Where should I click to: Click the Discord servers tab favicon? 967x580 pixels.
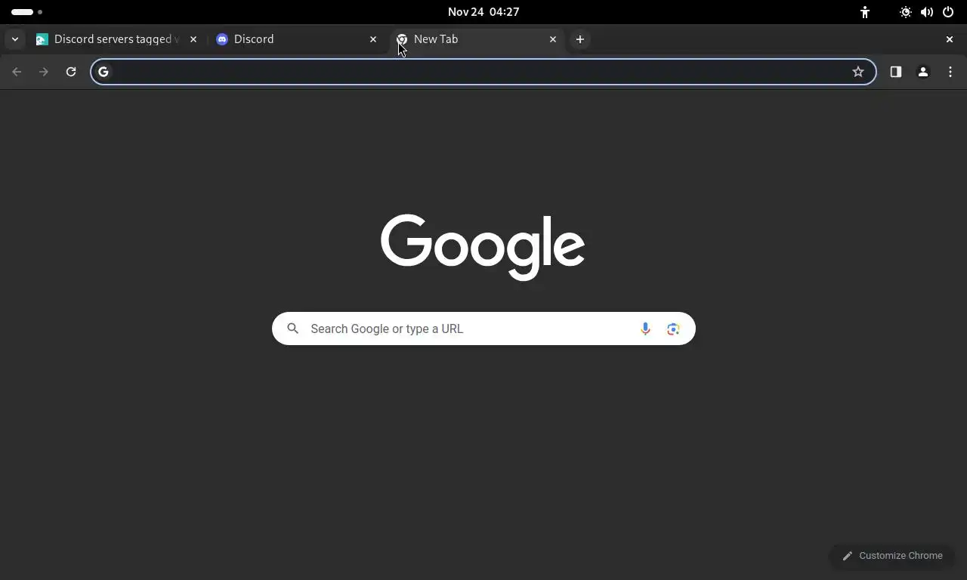[x=42, y=39]
